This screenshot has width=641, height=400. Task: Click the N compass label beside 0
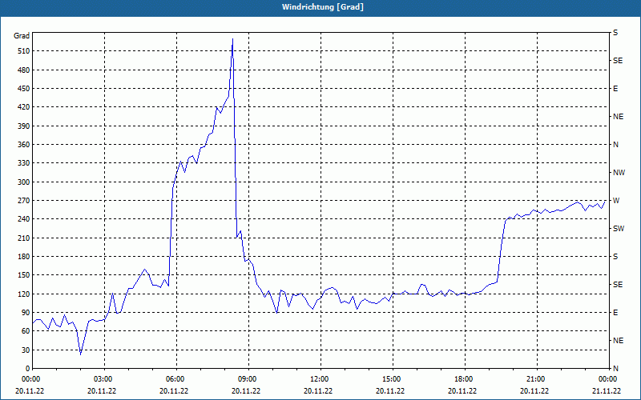tap(615, 369)
